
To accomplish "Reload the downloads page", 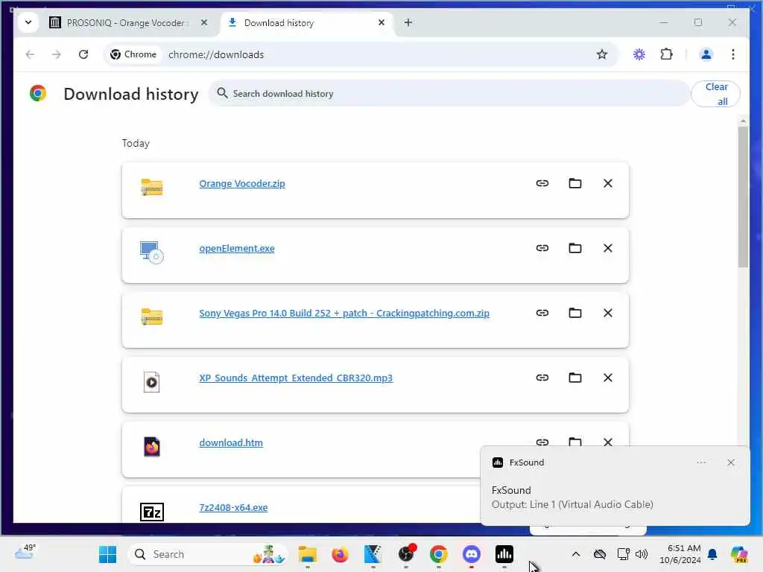I will [83, 54].
